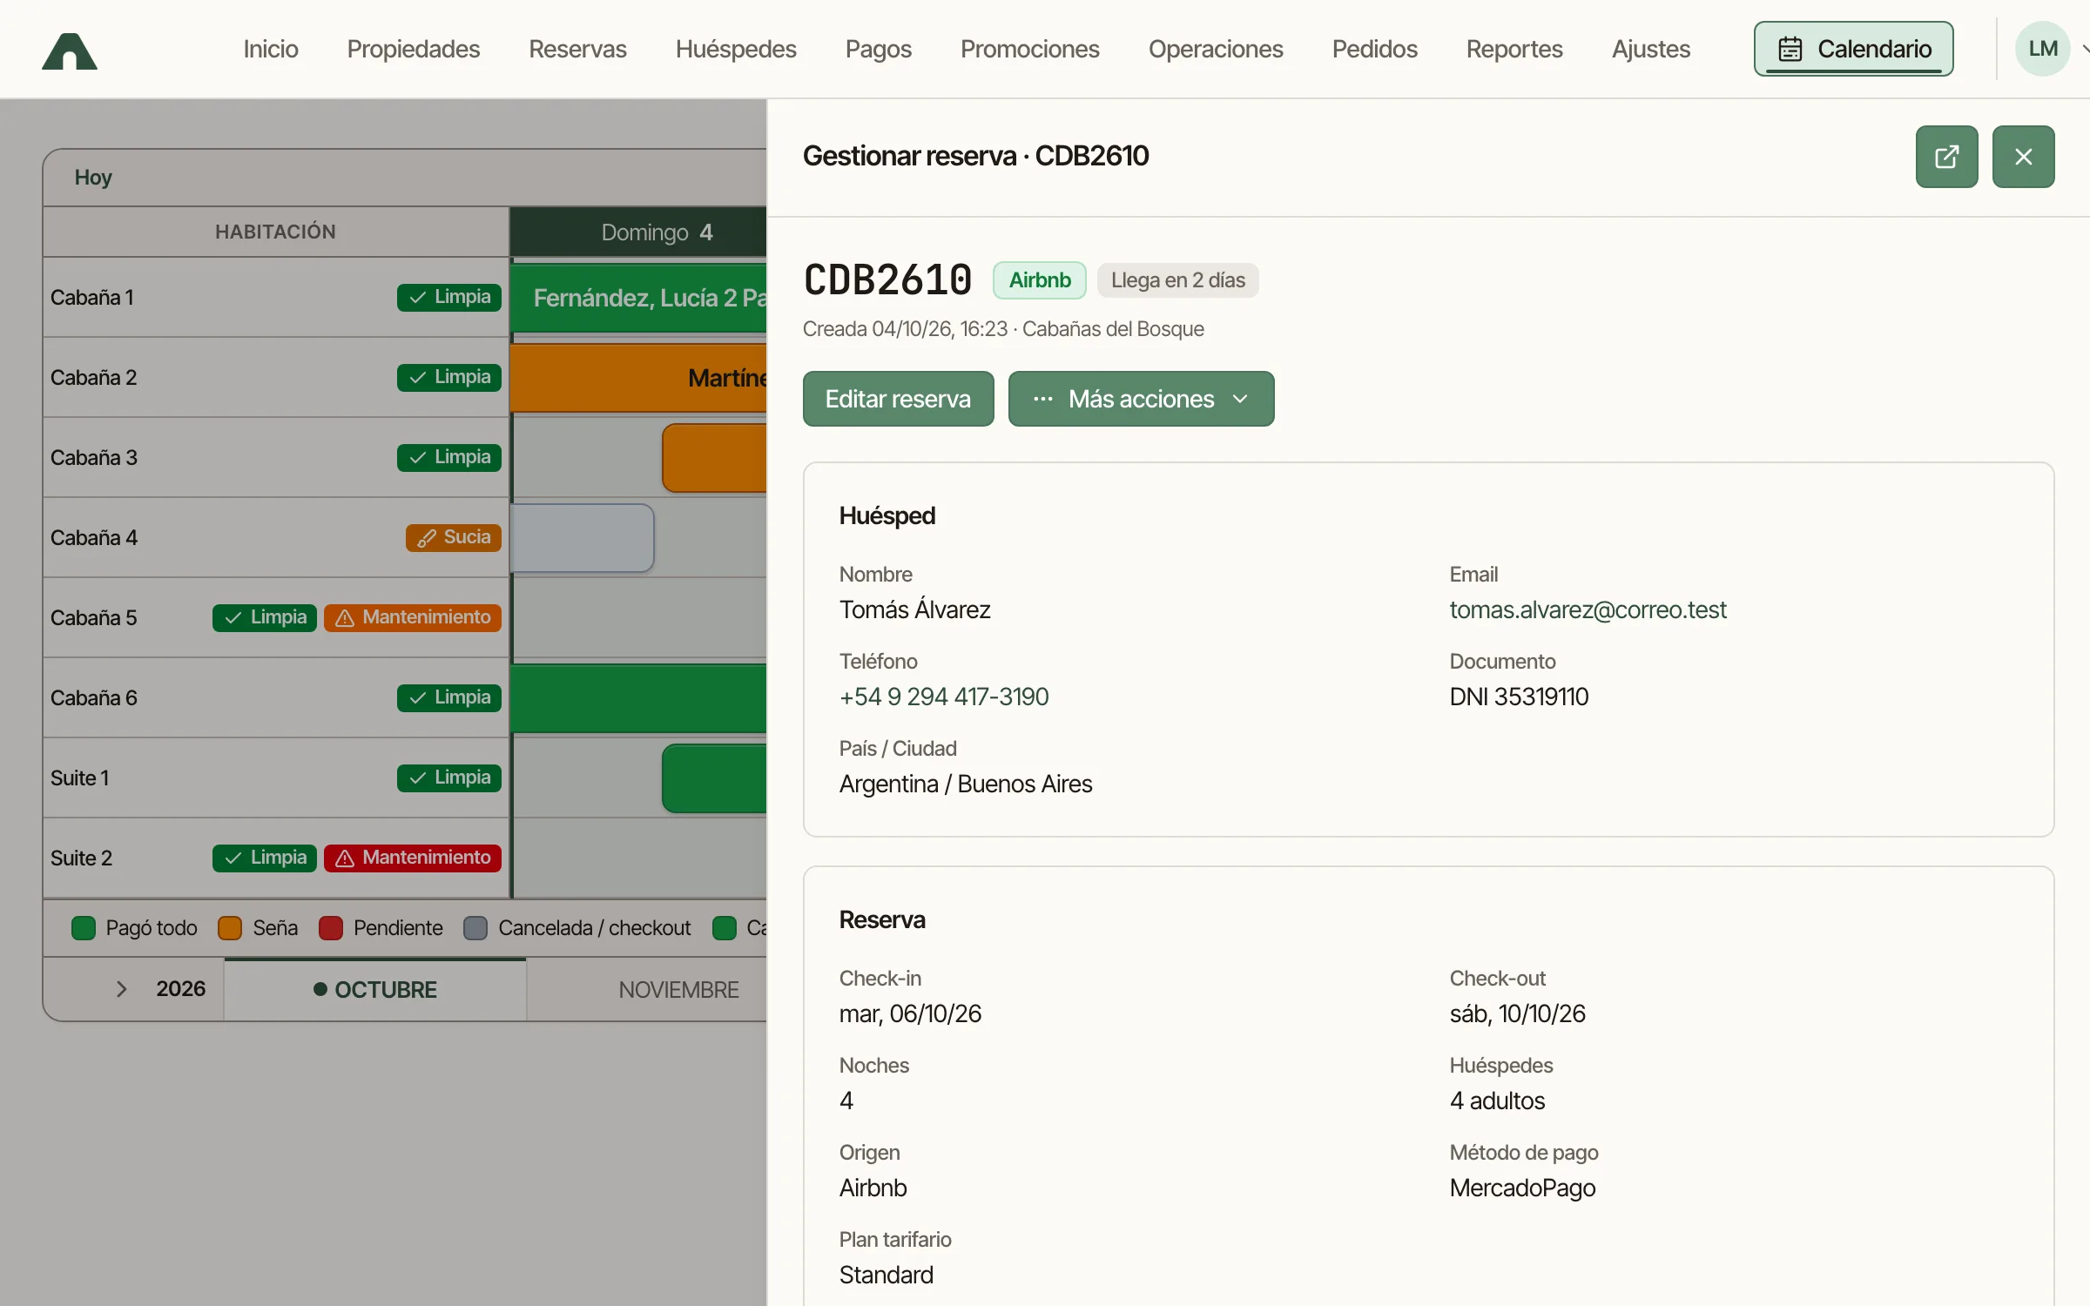Screen dimensions: 2090x1306
Task: Click the Sucia badge on Cabaña 4
Action: tap(453, 537)
